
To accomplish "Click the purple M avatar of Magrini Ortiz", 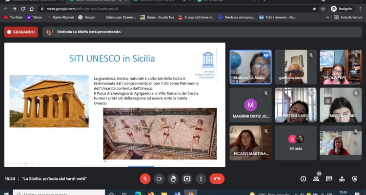I will pos(250,105).
